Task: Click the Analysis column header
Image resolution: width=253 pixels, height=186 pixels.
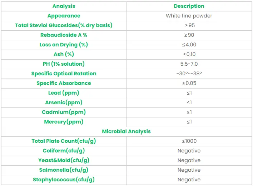Action: (64, 6)
